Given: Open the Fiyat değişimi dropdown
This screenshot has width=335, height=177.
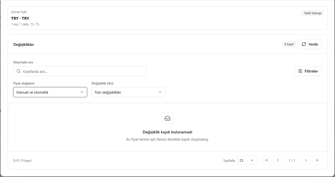Looking at the screenshot, I should [x=50, y=92].
